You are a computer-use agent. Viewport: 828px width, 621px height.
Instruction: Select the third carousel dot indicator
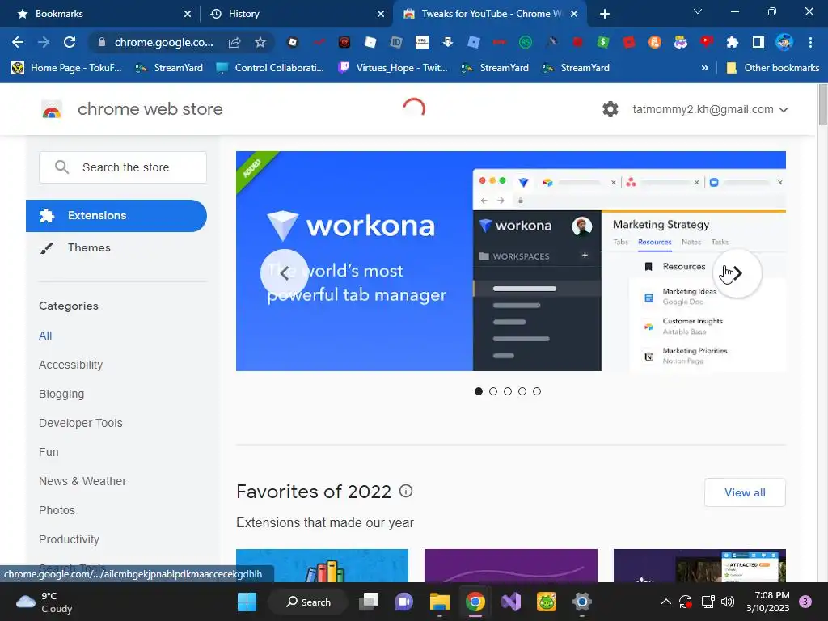pyautogui.click(x=508, y=391)
